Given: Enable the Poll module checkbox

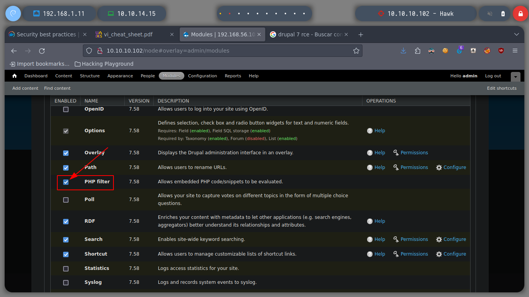Looking at the screenshot, I should (x=66, y=200).
